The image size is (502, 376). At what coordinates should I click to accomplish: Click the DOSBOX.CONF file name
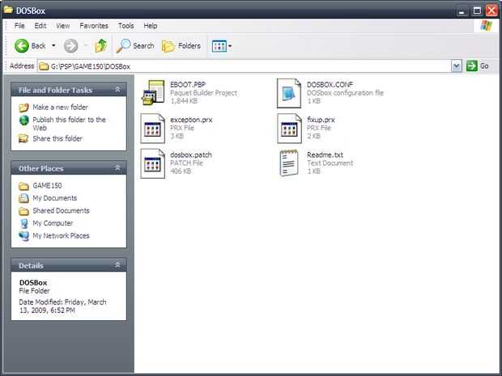click(x=330, y=85)
